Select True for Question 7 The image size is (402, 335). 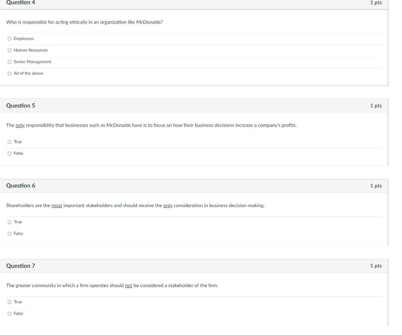[9, 302]
